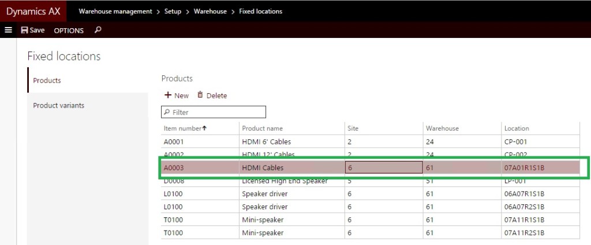Switch to the Products tab
Image resolution: width=591 pixels, height=245 pixels.
(47, 81)
